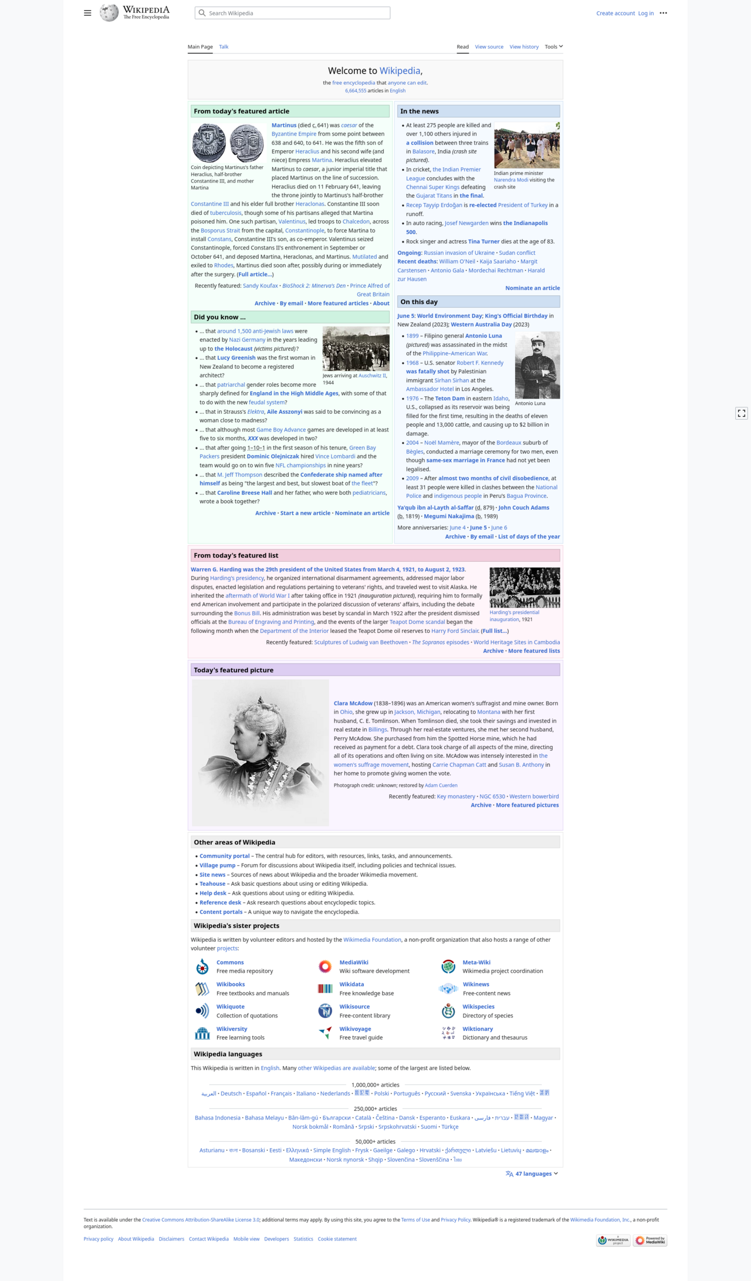
Task: Click the Help desk link
Action: pyautogui.click(x=213, y=893)
